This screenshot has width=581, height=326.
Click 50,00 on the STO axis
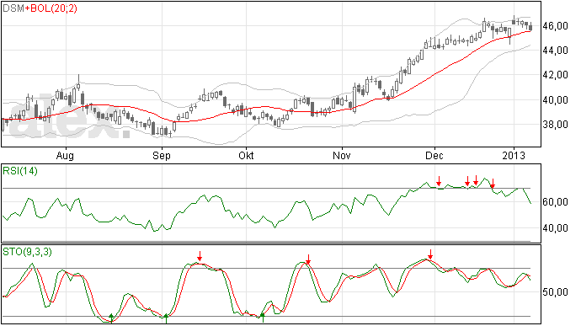coord(555,292)
